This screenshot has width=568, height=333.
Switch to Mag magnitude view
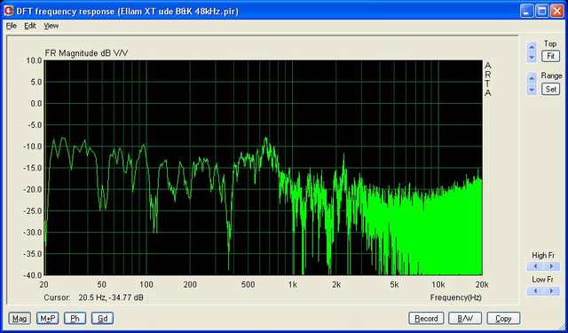click(20, 319)
